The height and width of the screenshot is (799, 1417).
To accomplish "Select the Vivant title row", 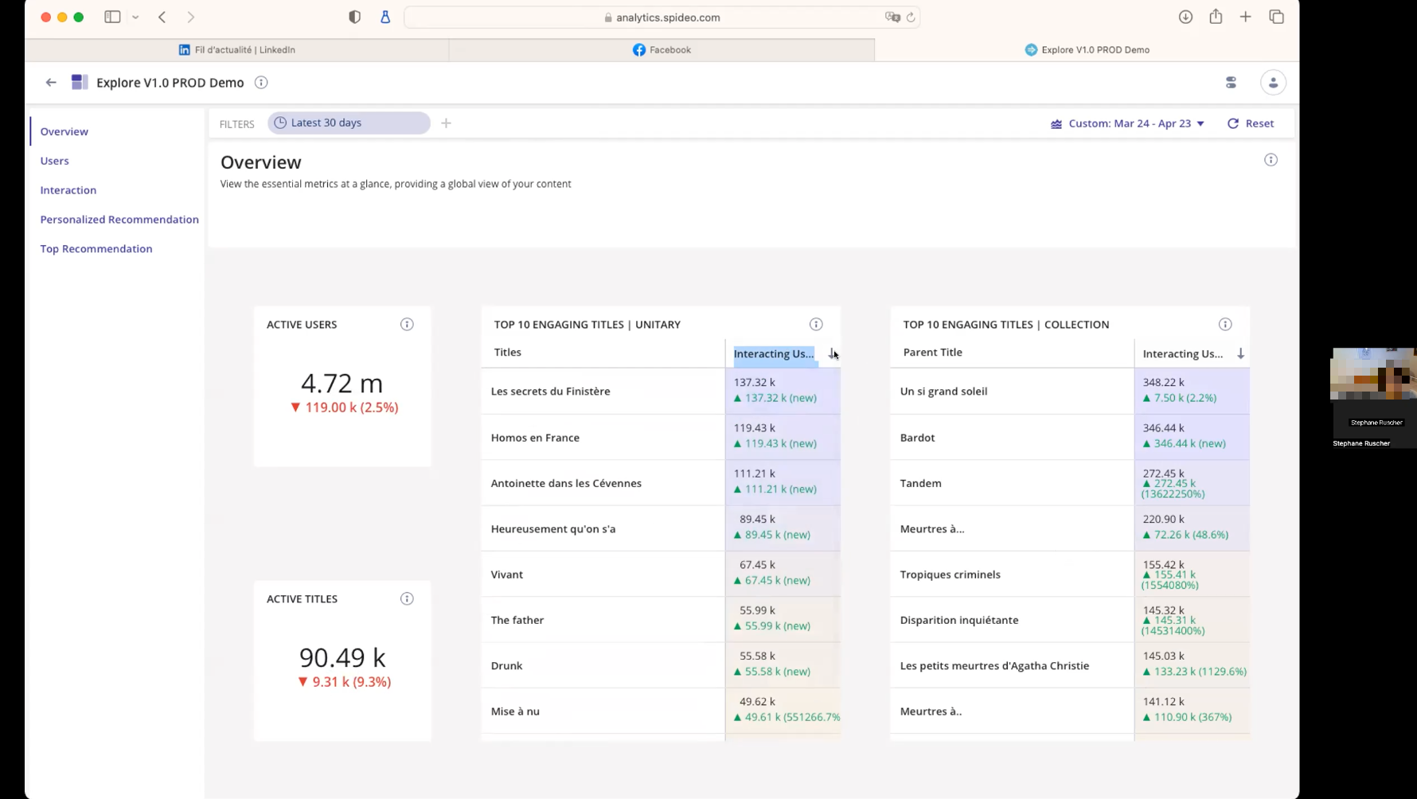I will point(661,574).
